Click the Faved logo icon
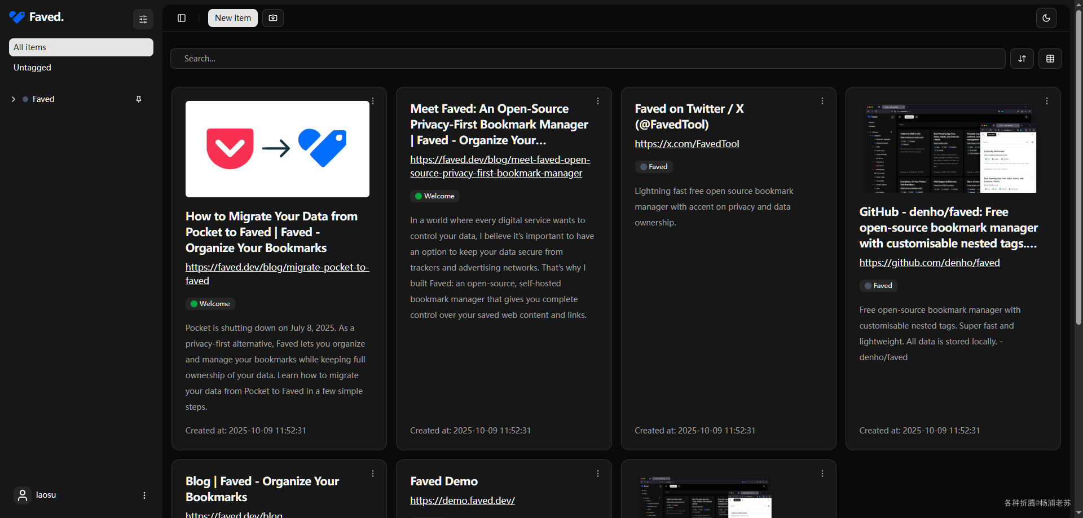1083x518 pixels. [x=17, y=17]
